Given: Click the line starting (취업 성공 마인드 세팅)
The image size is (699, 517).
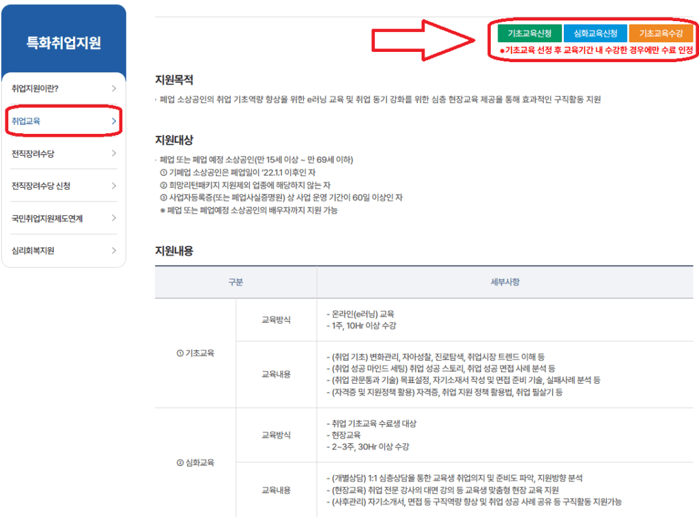Looking at the screenshot, I should pyautogui.click(x=441, y=369).
